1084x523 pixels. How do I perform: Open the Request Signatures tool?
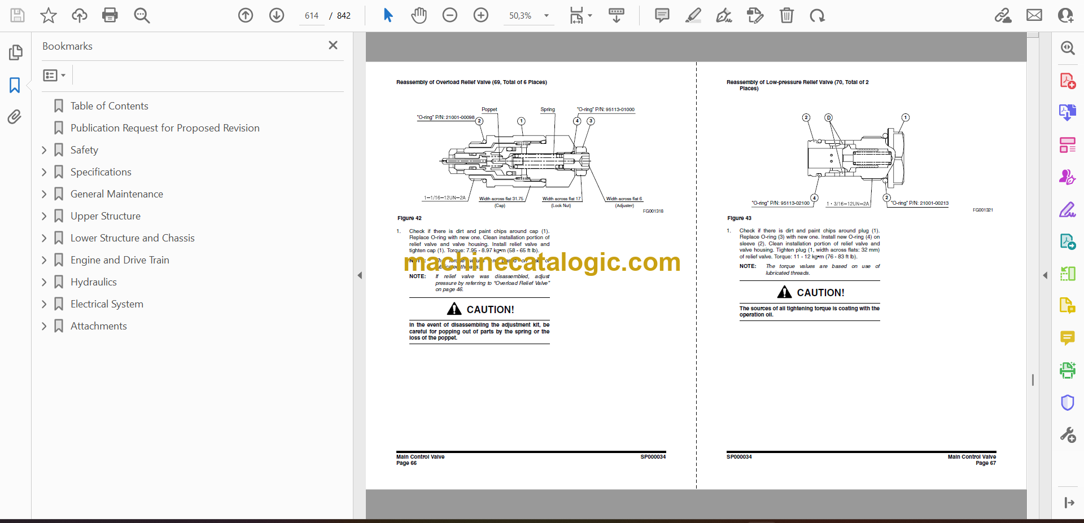(1067, 177)
